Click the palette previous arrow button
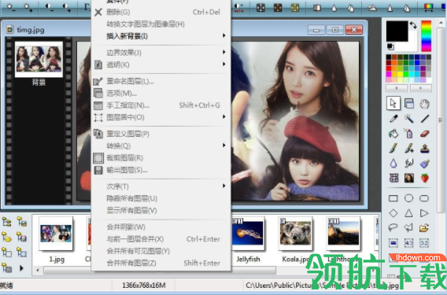447x295 pixels. click(397, 88)
